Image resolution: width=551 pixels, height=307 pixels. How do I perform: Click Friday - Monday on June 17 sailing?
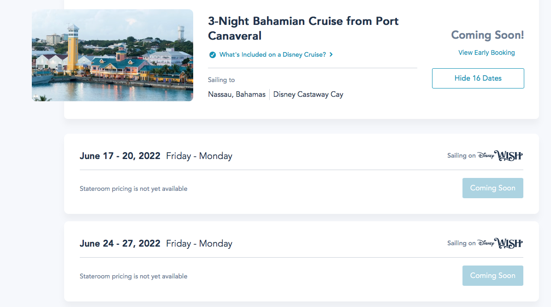[x=199, y=156]
